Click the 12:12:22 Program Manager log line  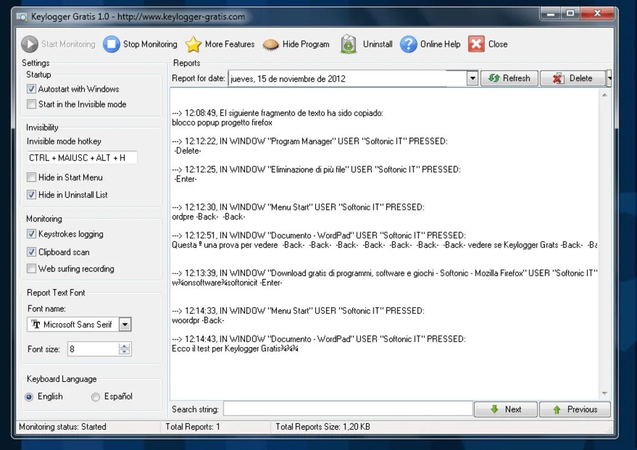tap(310, 141)
